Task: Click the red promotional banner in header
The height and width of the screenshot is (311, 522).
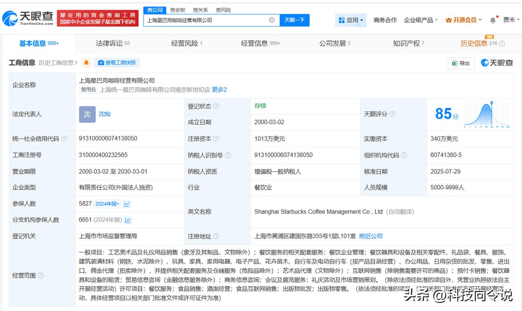Action: 97,18
